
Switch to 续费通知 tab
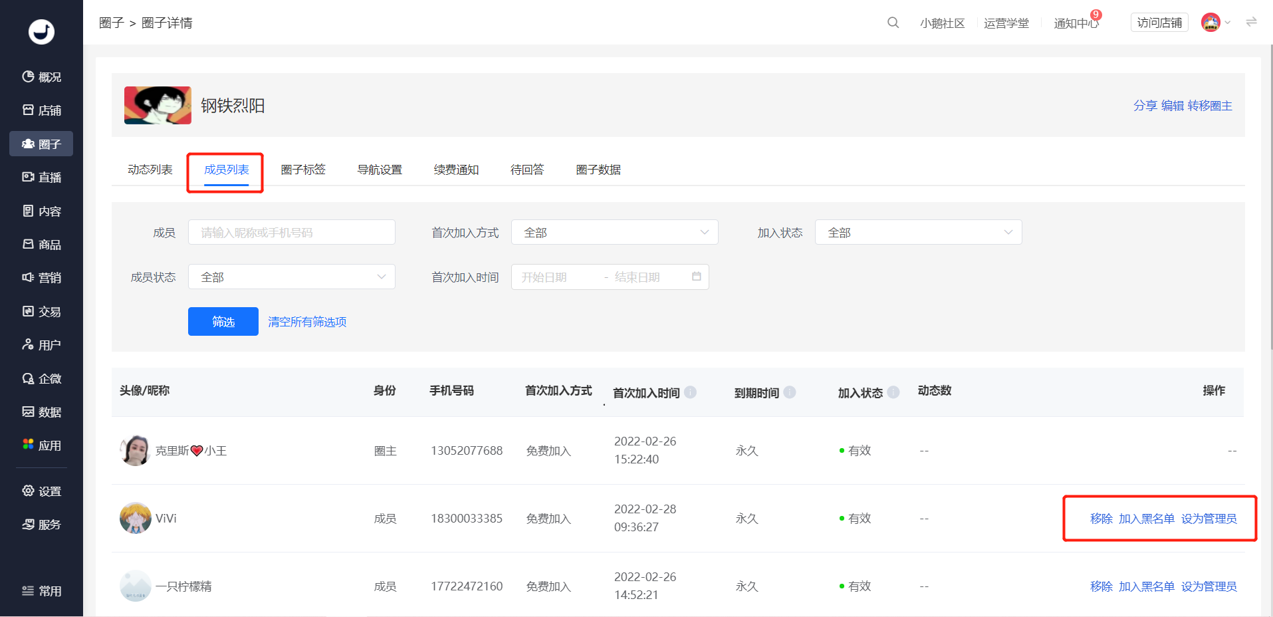[x=456, y=170]
